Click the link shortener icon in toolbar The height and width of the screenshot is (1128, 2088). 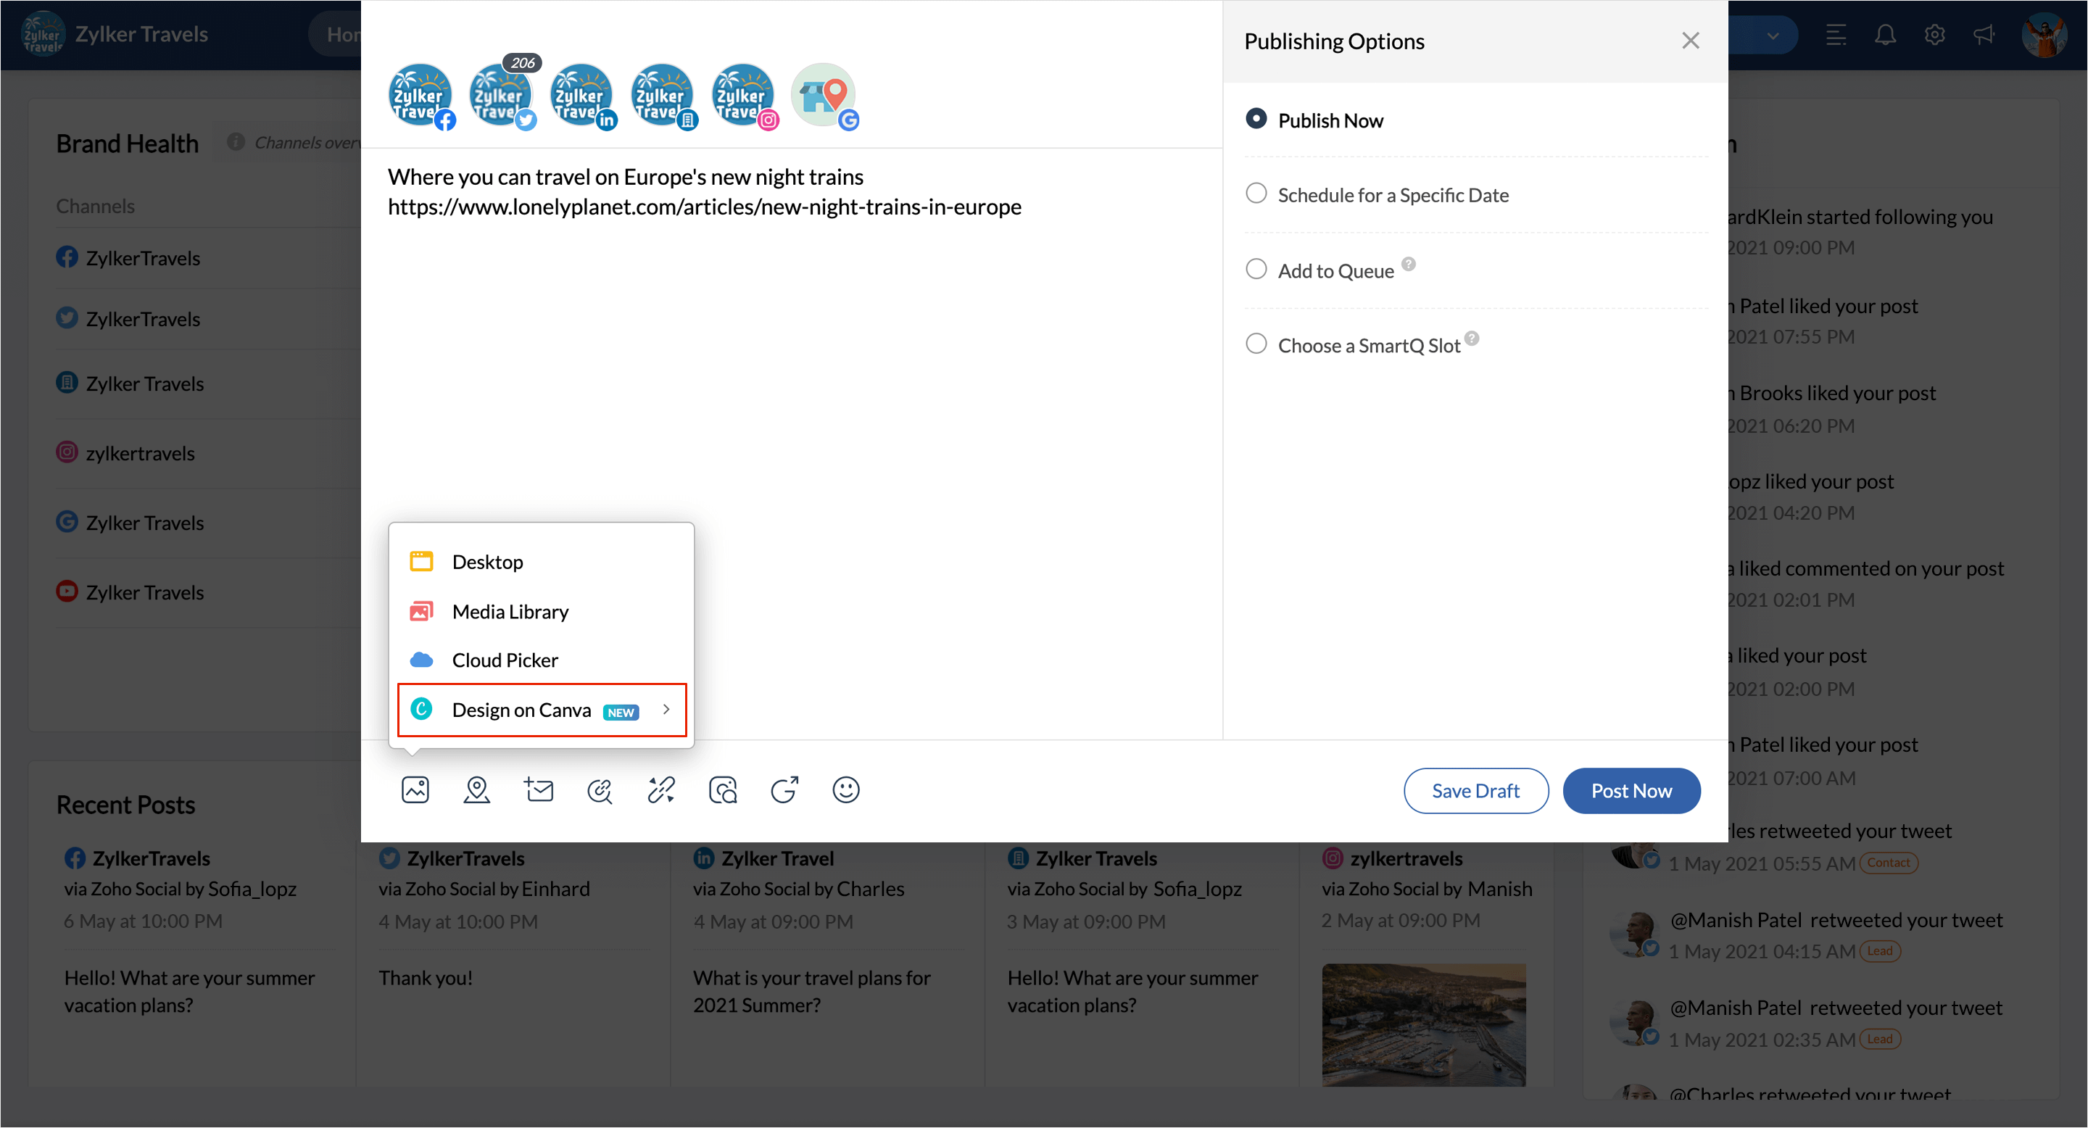point(661,789)
